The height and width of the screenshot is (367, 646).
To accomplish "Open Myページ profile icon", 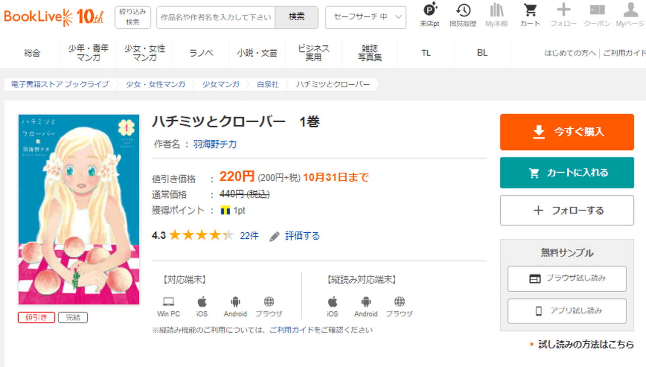I will (x=630, y=11).
